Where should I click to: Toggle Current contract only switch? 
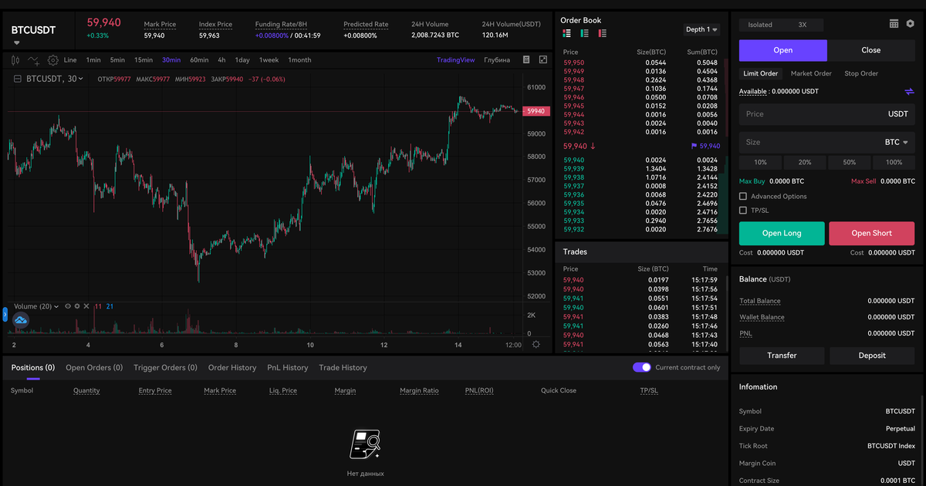point(642,367)
